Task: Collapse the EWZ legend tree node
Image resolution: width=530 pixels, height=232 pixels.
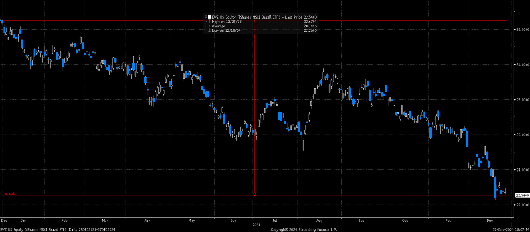Action: click(x=206, y=17)
